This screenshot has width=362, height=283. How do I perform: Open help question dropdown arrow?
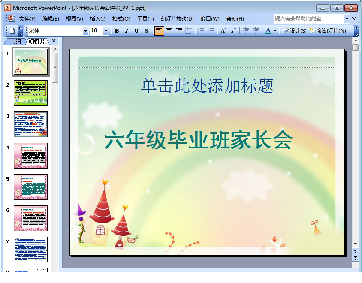tap(347, 19)
